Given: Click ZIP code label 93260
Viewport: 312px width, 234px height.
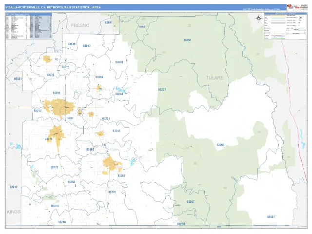Looking at the screenshot, I should 181,224.
